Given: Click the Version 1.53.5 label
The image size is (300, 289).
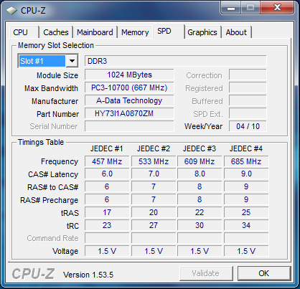Looking at the screenshot, I should pyautogui.click(x=88, y=275).
